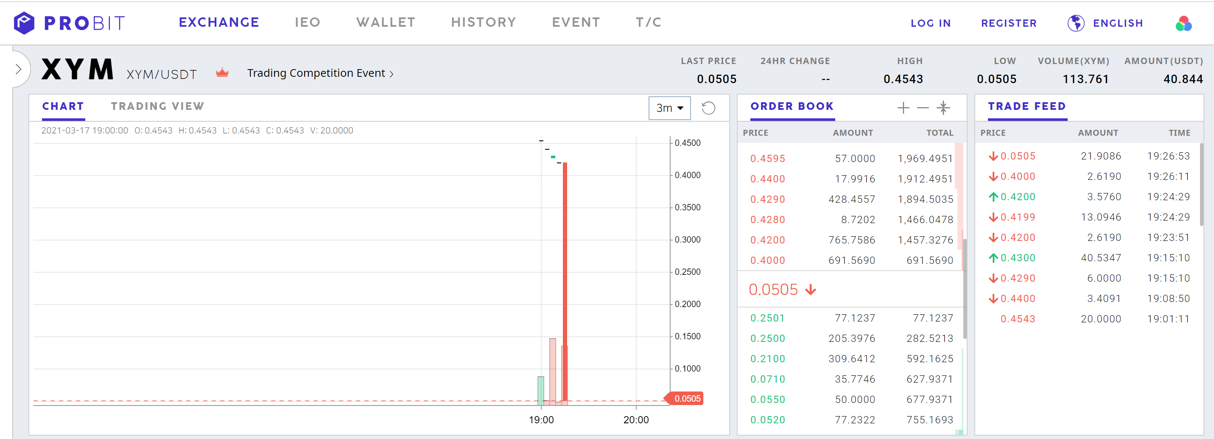Select the ENGLISH language option
The width and height of the screenshot is (1214, 439).
(x=1118, y=23)
